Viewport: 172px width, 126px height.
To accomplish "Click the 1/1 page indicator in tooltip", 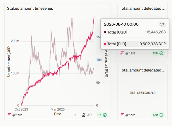I will 162,24.
